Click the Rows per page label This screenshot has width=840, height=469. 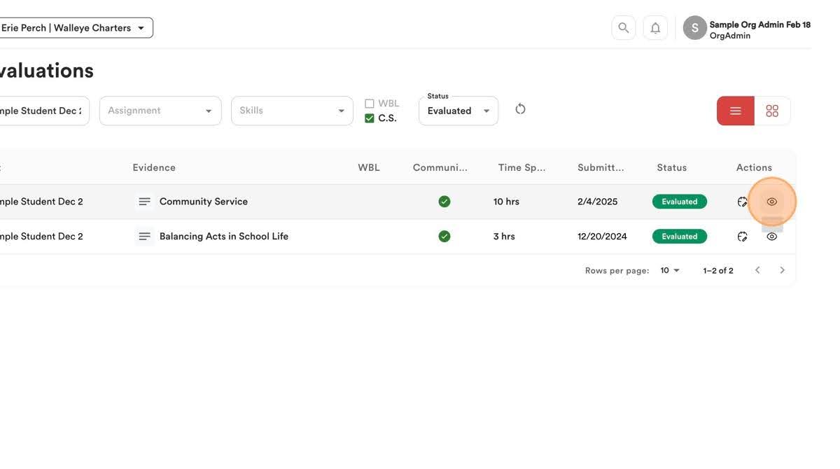pos(617,271)
